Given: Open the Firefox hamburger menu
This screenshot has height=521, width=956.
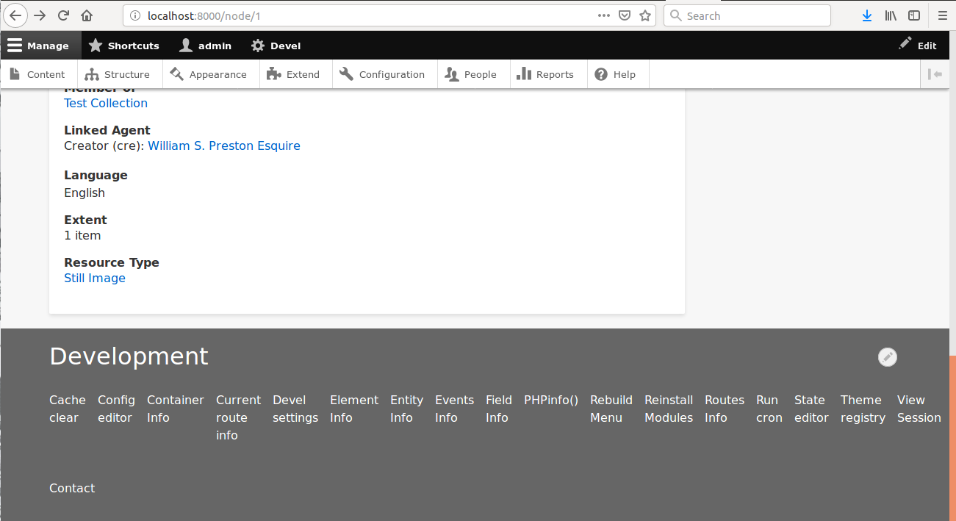Looking at the screenshot, I should (944, 15).
